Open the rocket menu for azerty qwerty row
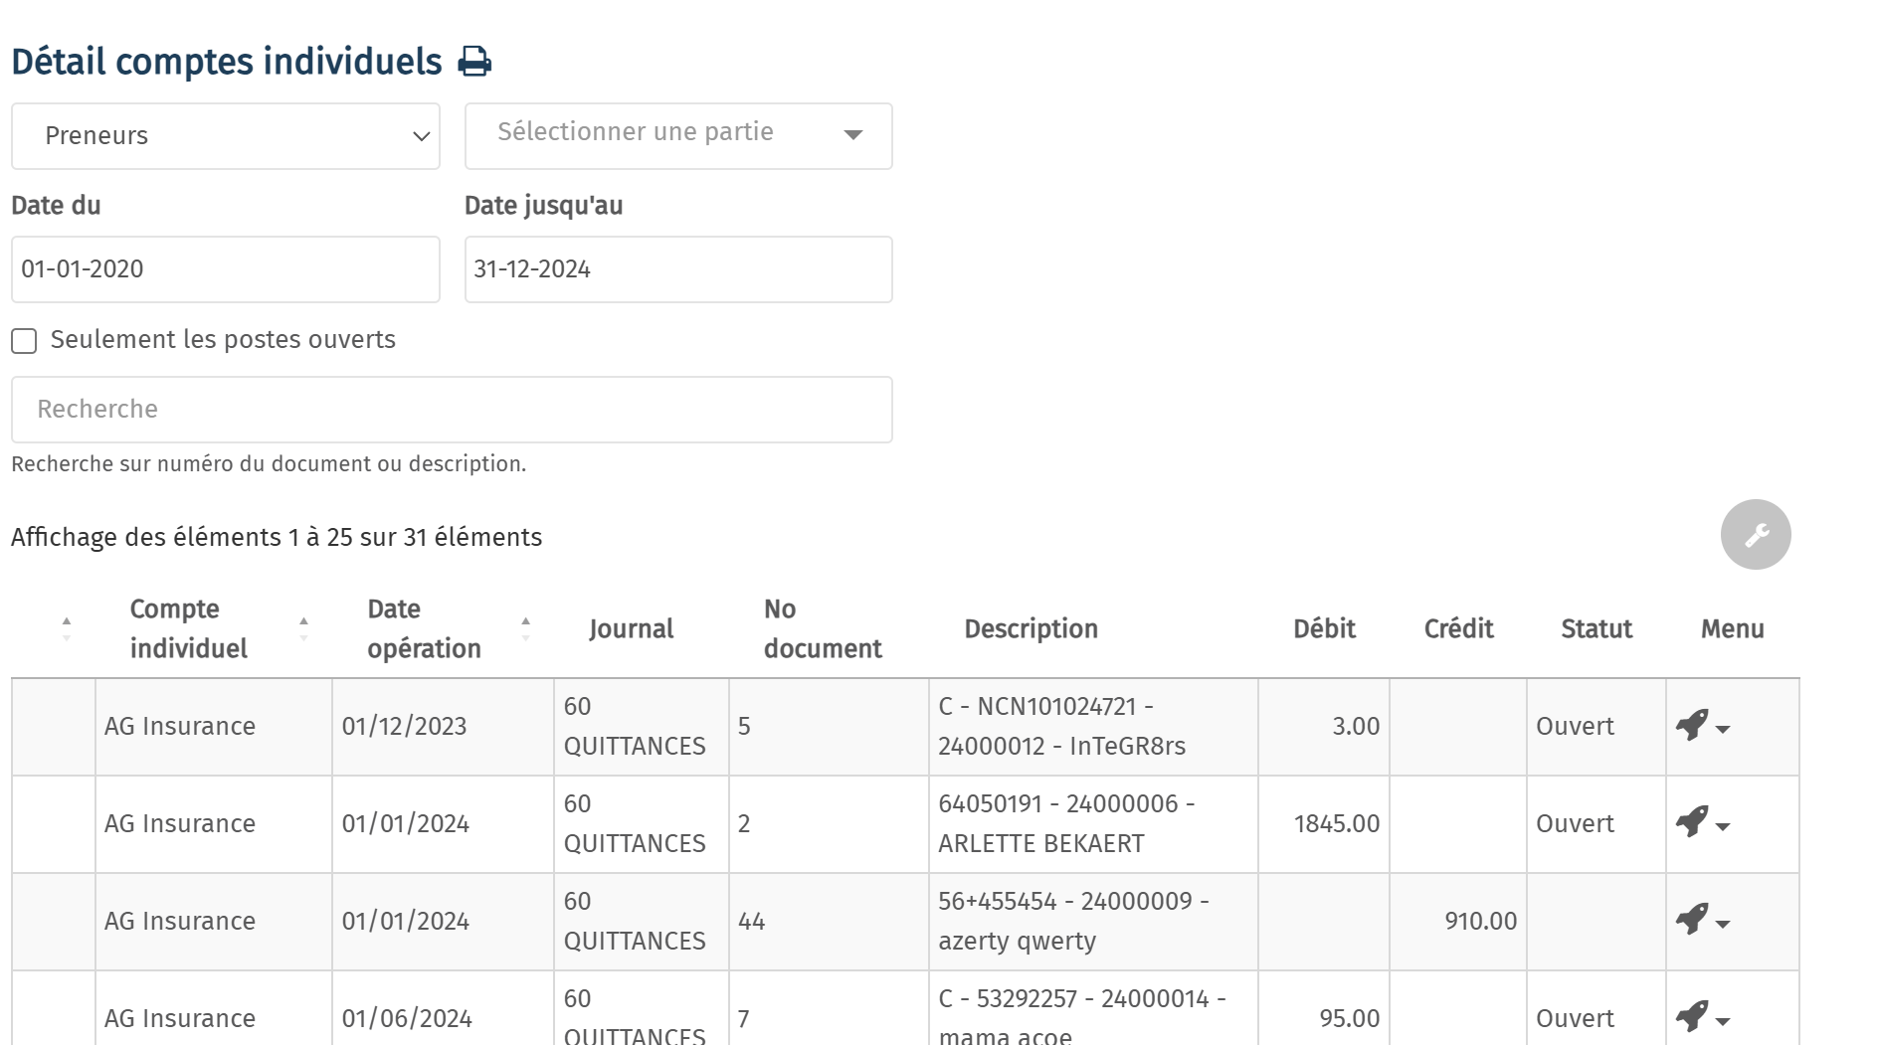 coord(1702,921)
